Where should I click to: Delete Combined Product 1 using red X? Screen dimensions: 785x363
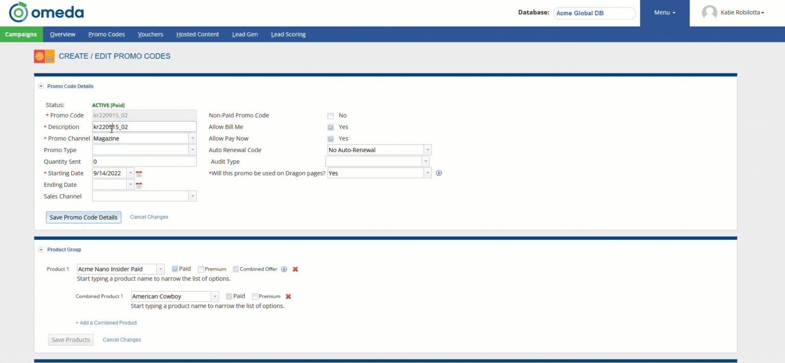[288, 297]
